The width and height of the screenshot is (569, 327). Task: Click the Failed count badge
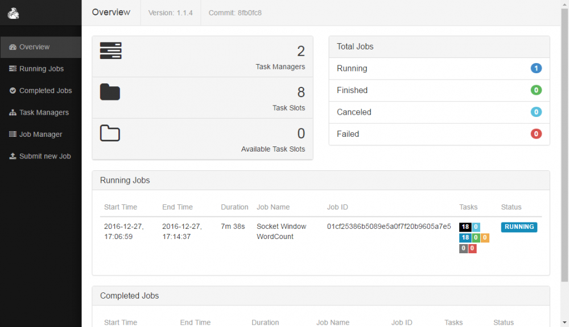tap(536, 134)
